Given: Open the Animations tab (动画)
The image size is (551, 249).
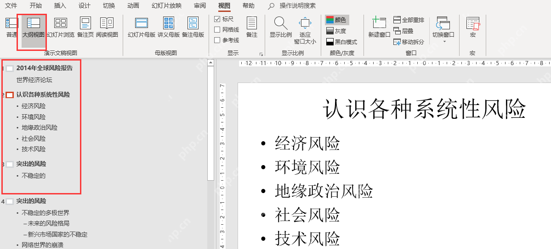Looking at the screenshot, I should click(x=133, y=6).
